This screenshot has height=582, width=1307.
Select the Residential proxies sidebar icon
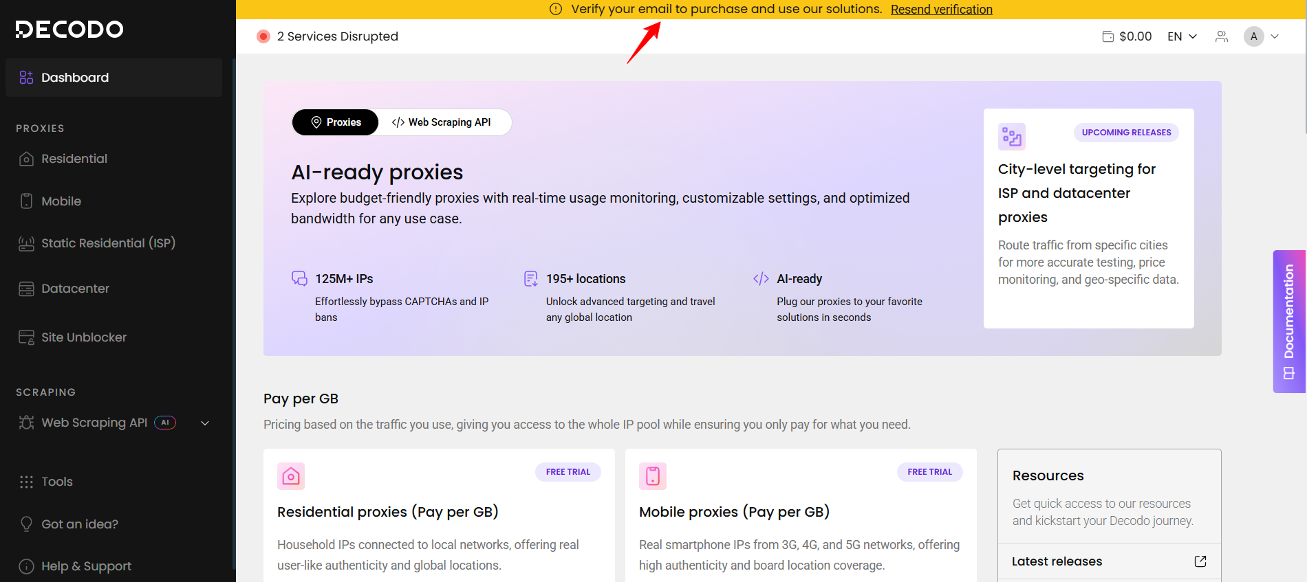[26, 159]
